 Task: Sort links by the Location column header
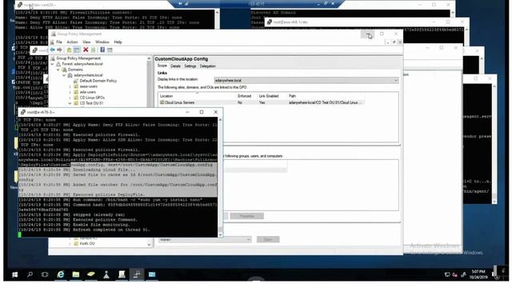pos(198,96)
